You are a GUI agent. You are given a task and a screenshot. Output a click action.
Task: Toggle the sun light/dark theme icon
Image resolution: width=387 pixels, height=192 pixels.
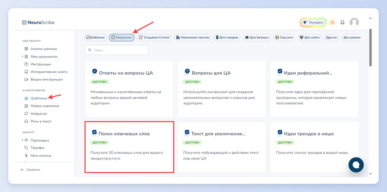(332, 22)
